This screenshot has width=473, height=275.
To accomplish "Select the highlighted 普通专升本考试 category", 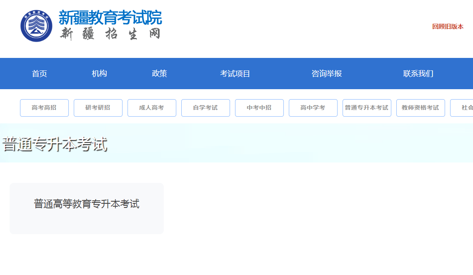I will coord(367,107).
